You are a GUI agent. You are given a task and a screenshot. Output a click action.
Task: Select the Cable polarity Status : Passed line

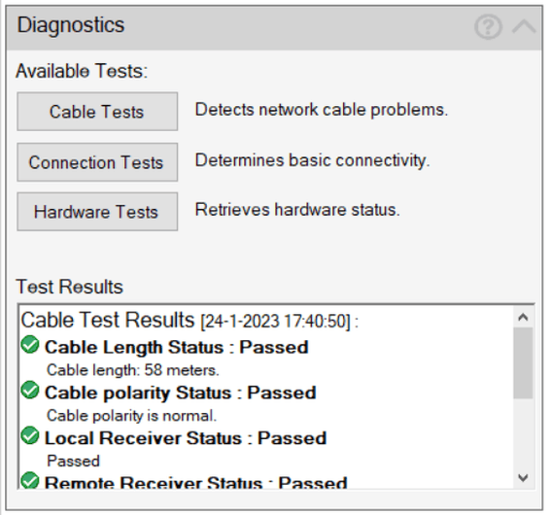click(x=181, y=393)
